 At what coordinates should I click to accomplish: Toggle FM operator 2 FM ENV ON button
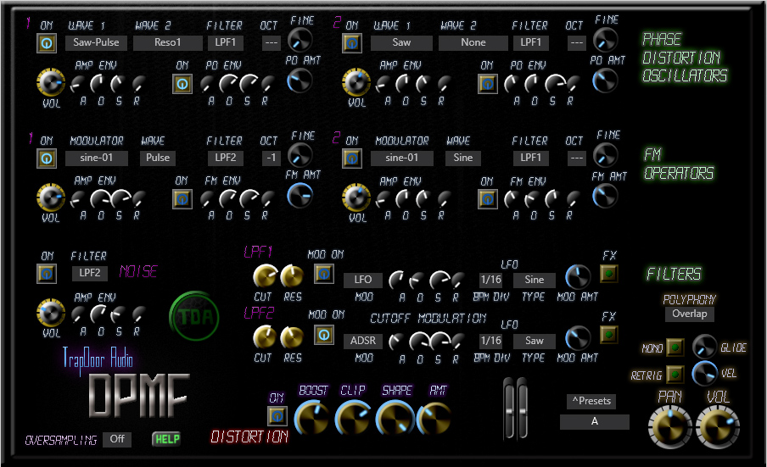487,199
